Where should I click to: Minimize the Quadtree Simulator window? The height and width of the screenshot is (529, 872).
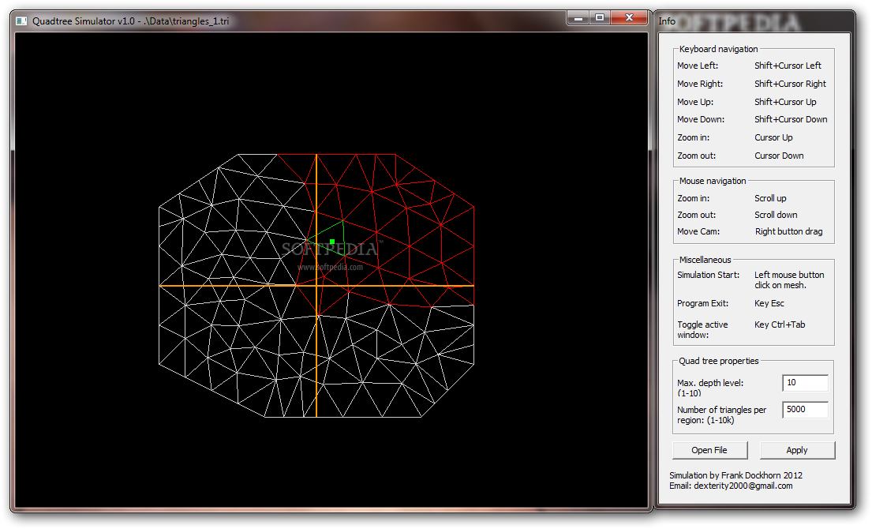tap(578, 18)
